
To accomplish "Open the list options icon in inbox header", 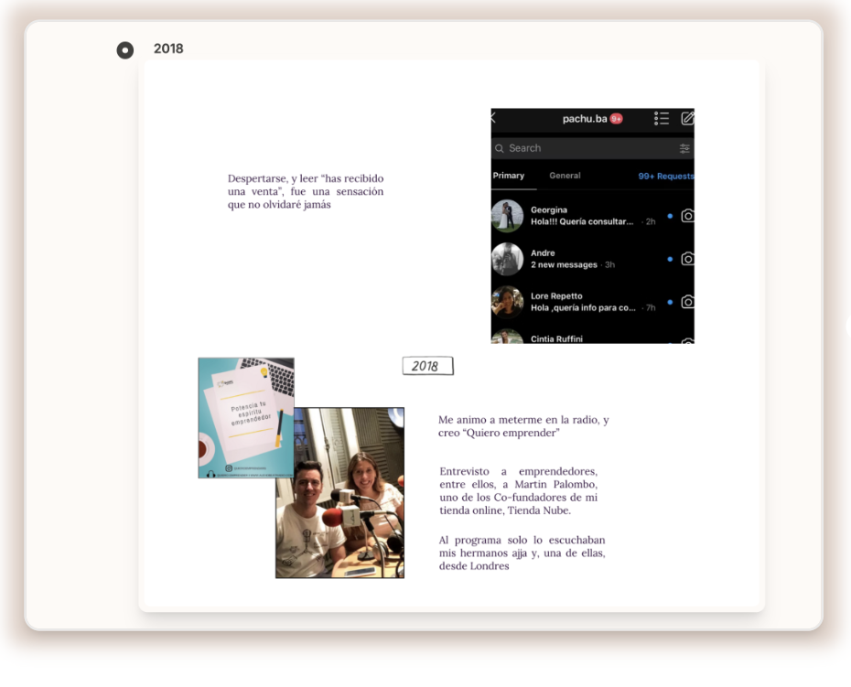I will (662, 119).
